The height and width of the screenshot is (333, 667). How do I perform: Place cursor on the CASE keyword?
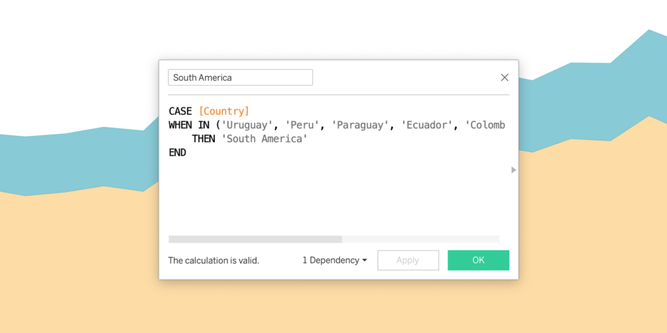click(180, 111)
